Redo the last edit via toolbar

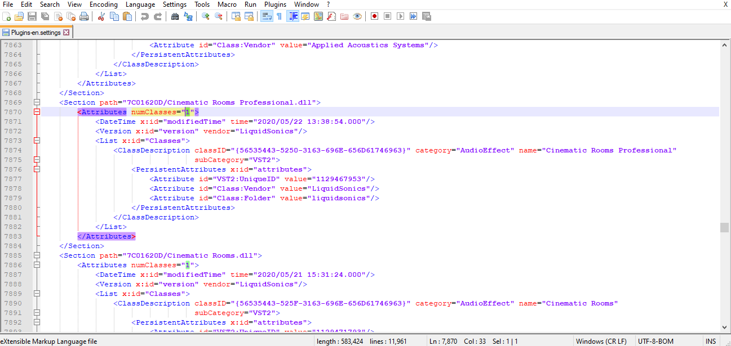(x=158, y=16)
